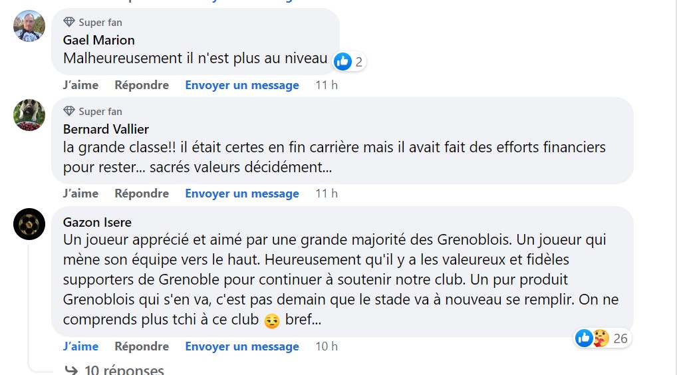Reply to Gael Marion's comment
Viewport: 677px width, 375px height.
point(142,85)
